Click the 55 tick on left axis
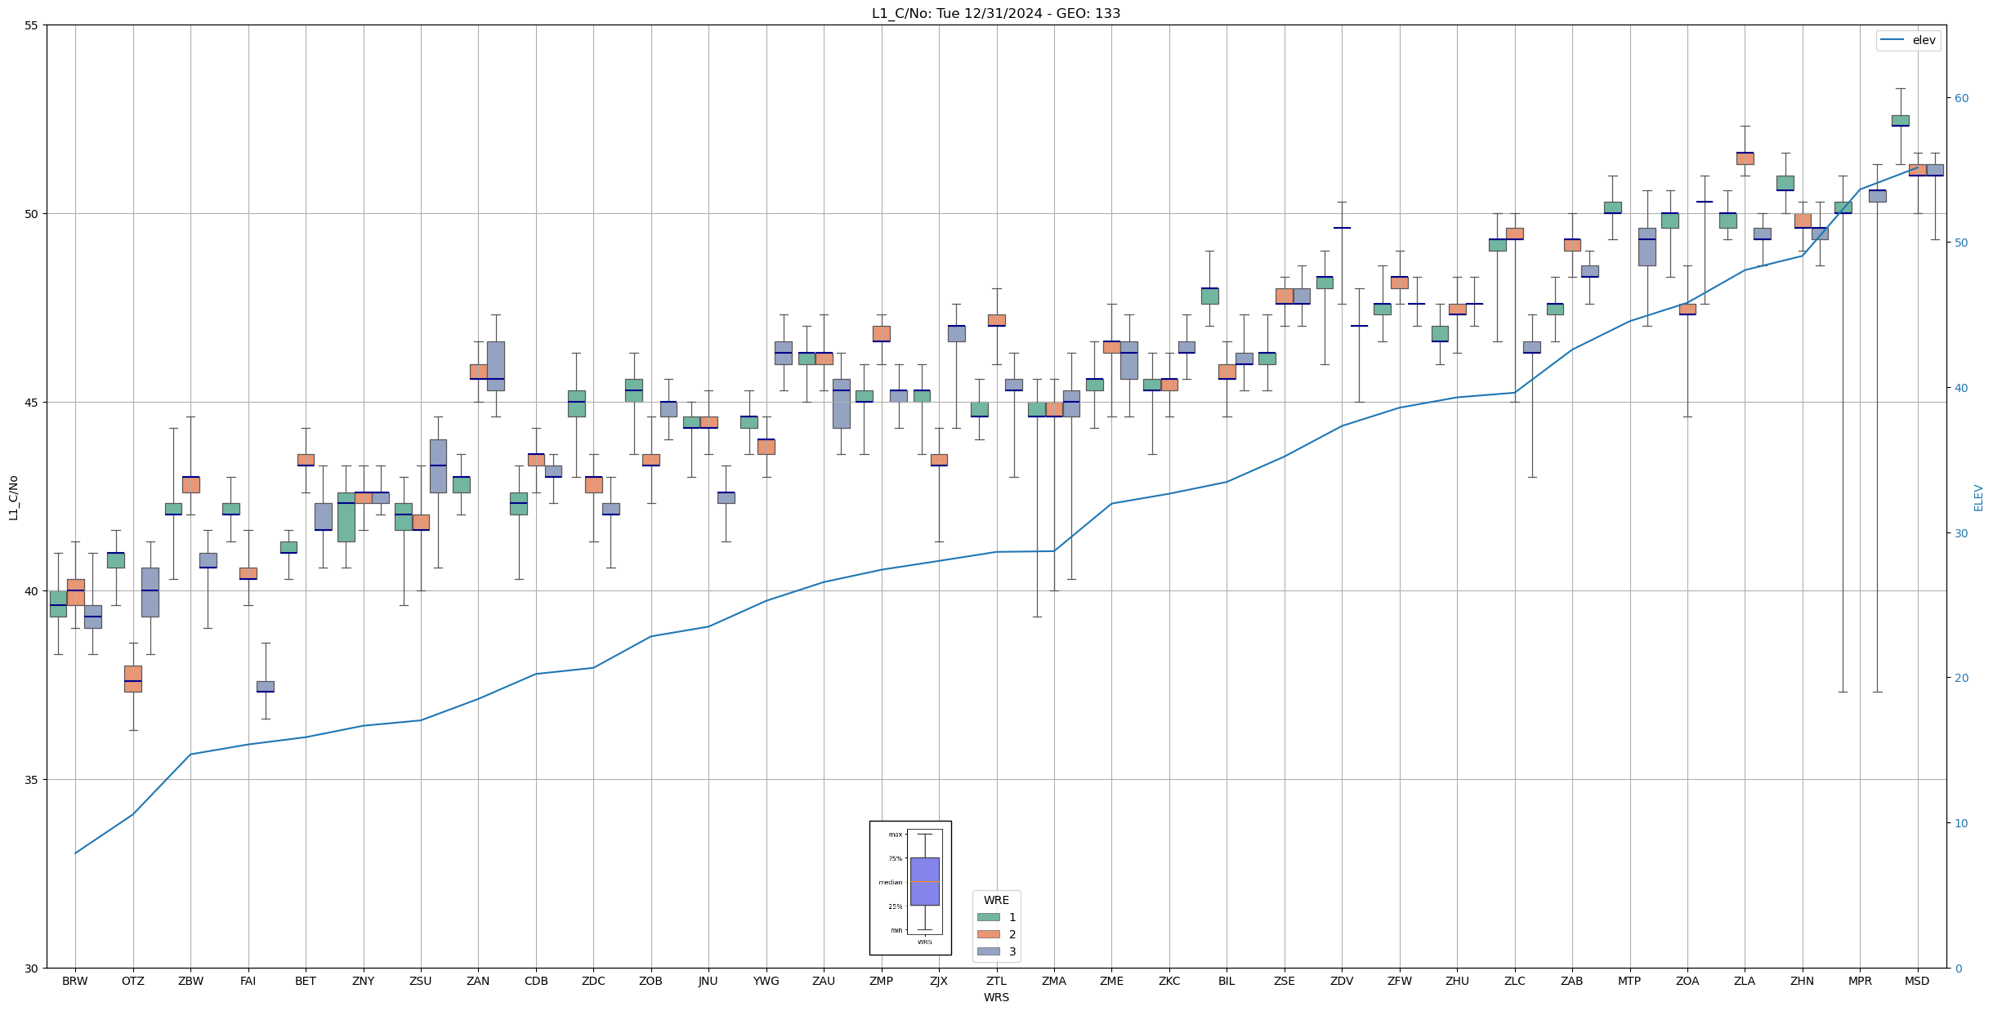Viewport: 1993px width, 1011px height. pos(32,25)
